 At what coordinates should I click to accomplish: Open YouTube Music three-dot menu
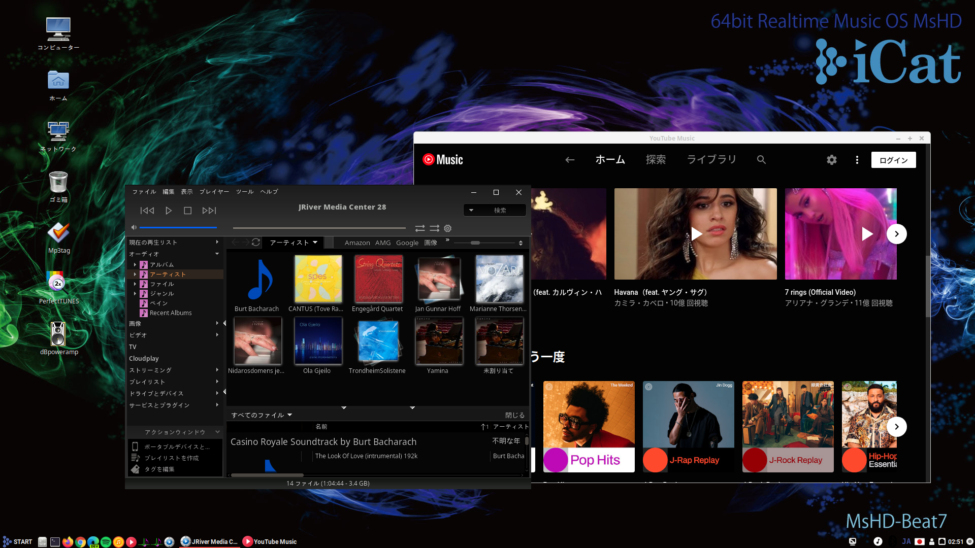857,160
